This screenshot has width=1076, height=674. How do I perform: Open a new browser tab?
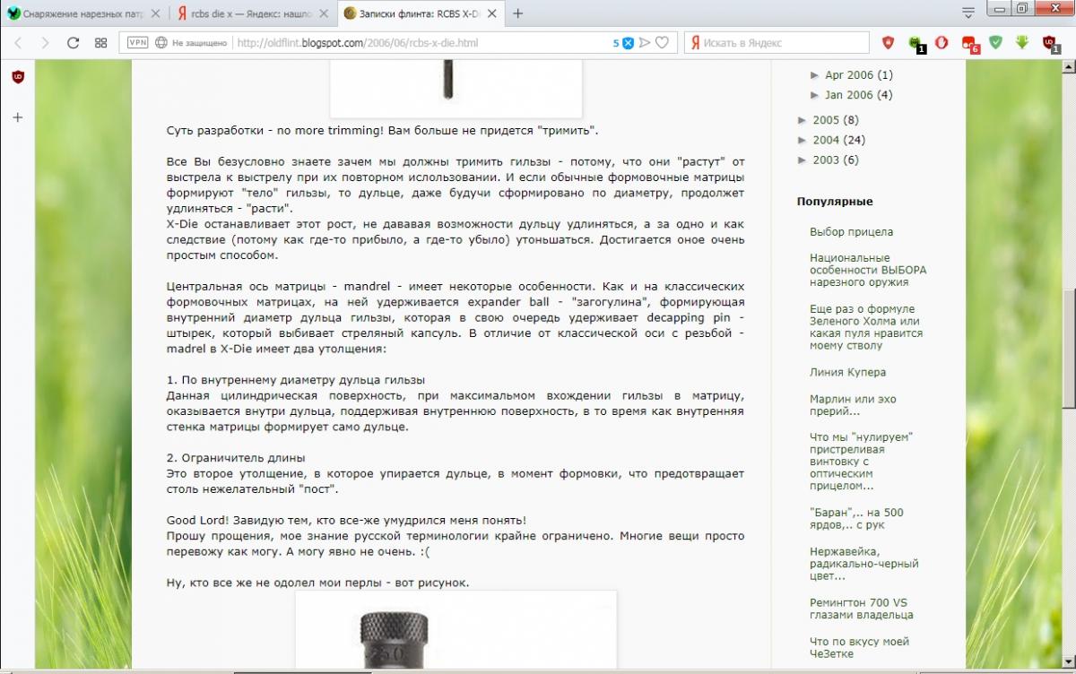(x=518, y=13)
